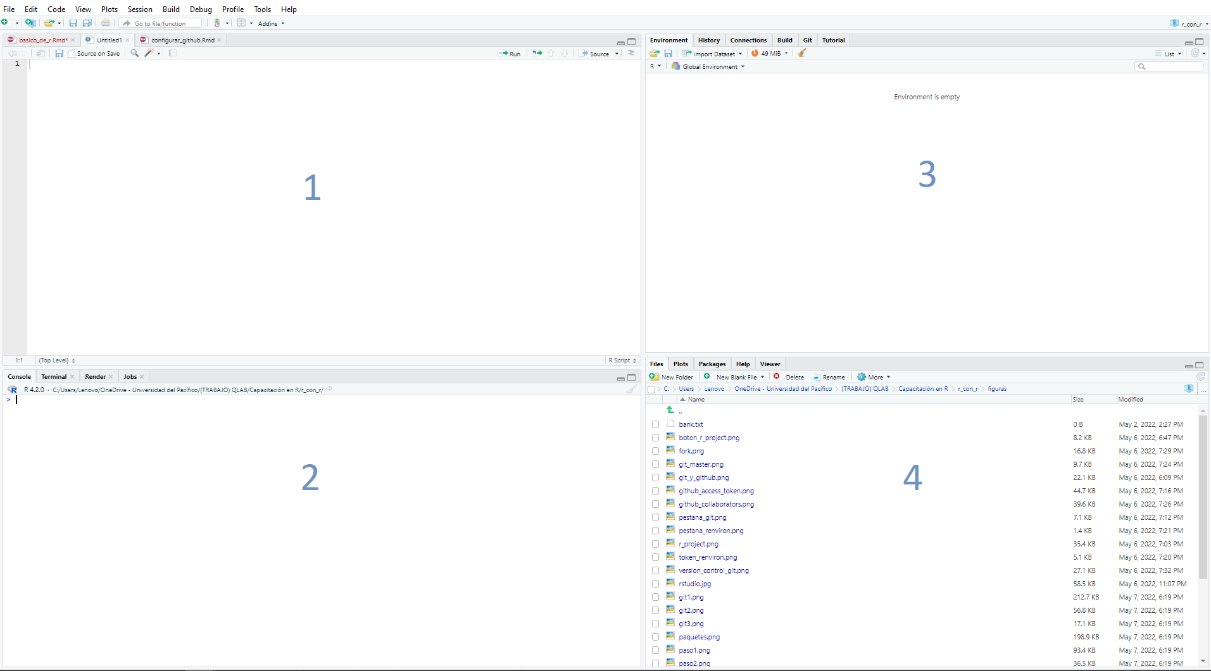Screen dimensions: 1211x671
Task: Tick the checkbox for bank.txt
Action: pyautogui.click(x=655, y=425)
